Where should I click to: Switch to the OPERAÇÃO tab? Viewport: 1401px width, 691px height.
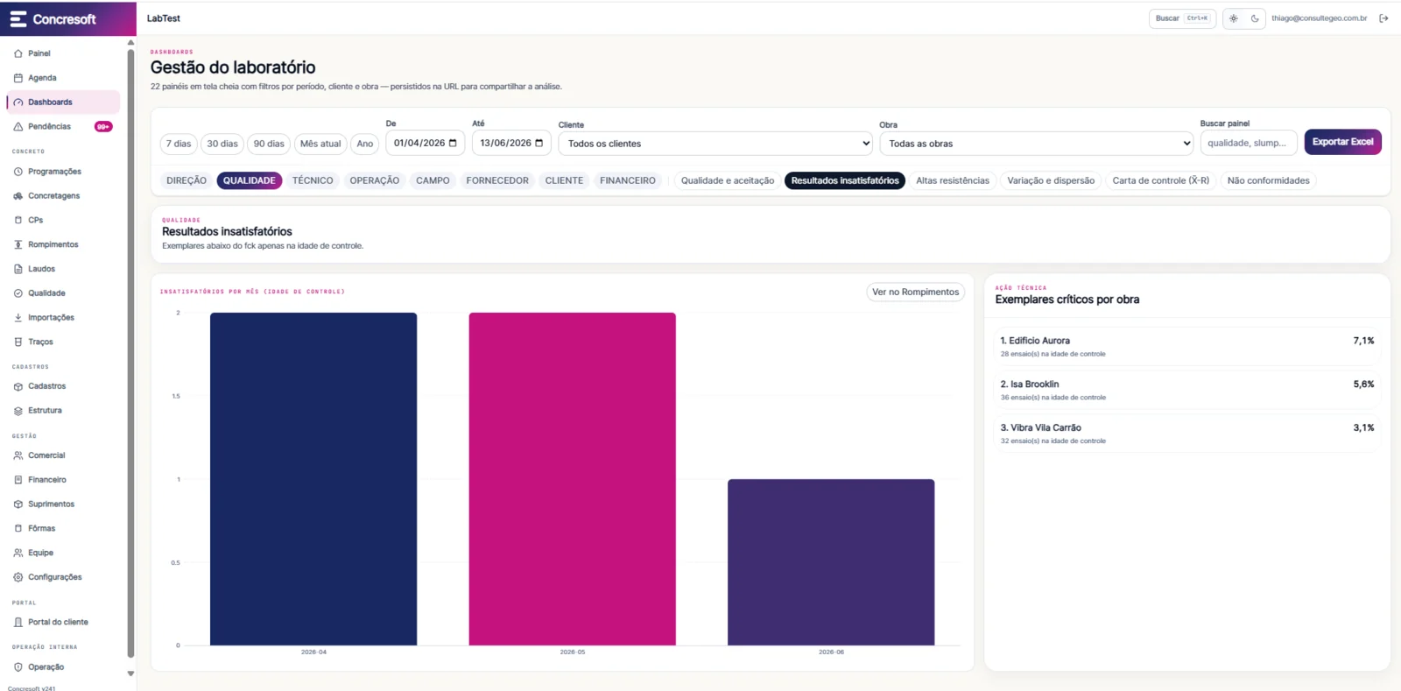point(375,180)
